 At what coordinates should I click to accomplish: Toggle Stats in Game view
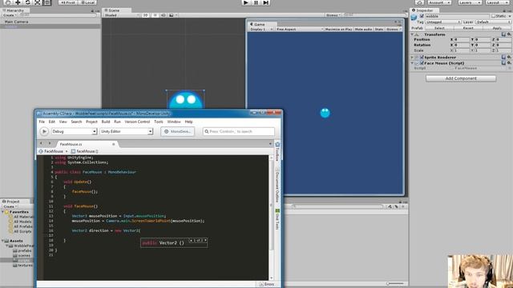tap(379, 29)
